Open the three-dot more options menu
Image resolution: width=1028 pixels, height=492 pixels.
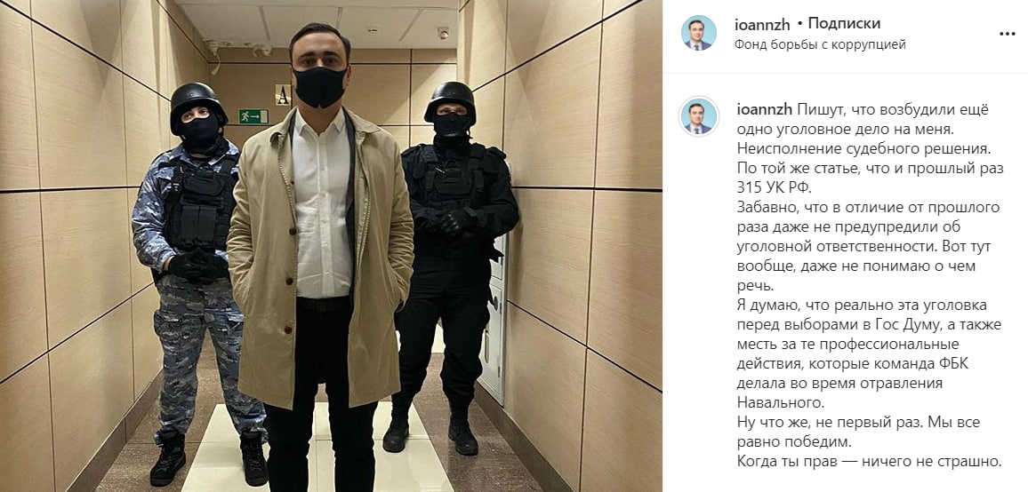(1007, 34)
